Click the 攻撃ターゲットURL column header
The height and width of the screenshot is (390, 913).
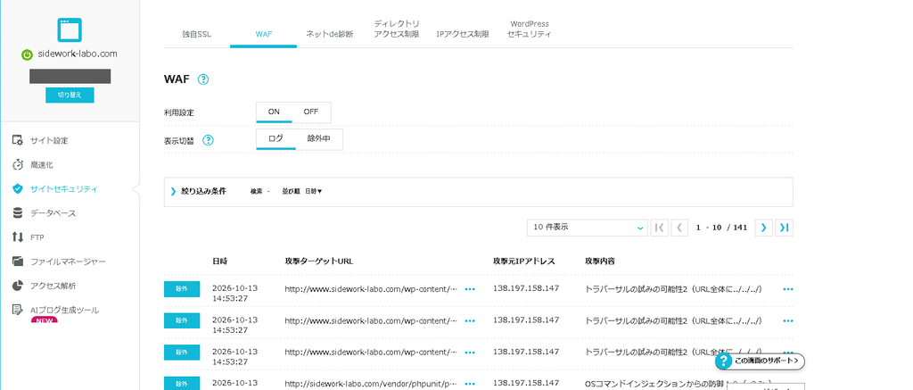coord(319,261)
